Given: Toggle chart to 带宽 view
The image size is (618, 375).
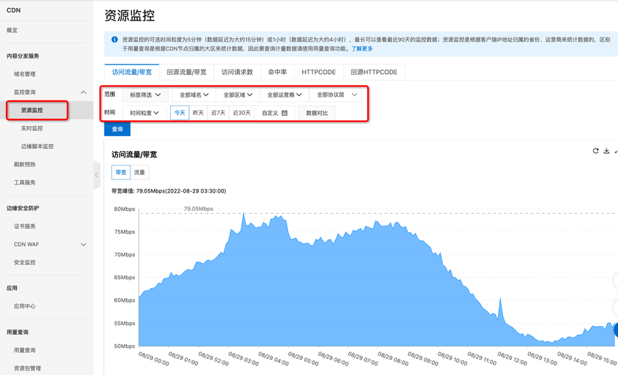Looking at the screenshot, I should [x=121, y=172].
